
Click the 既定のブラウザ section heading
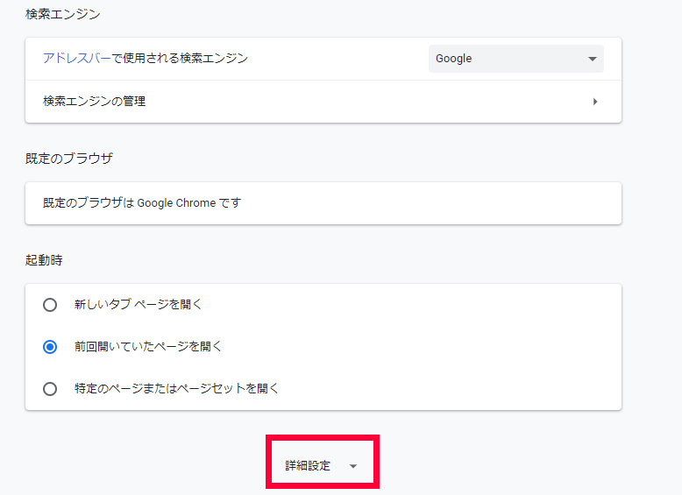tap(69, 159)
